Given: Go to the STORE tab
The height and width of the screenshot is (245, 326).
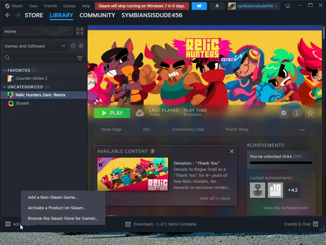Looking at the screenshot, I should tap(34, 15).
